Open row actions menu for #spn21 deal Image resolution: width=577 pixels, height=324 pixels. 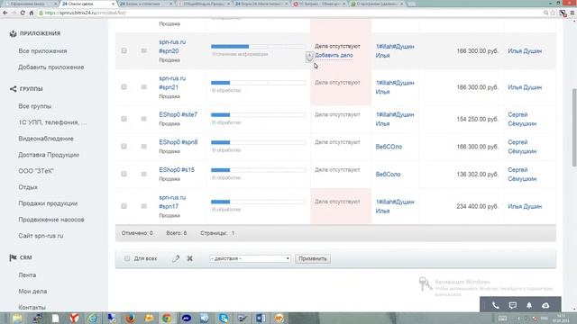(144, 87)
